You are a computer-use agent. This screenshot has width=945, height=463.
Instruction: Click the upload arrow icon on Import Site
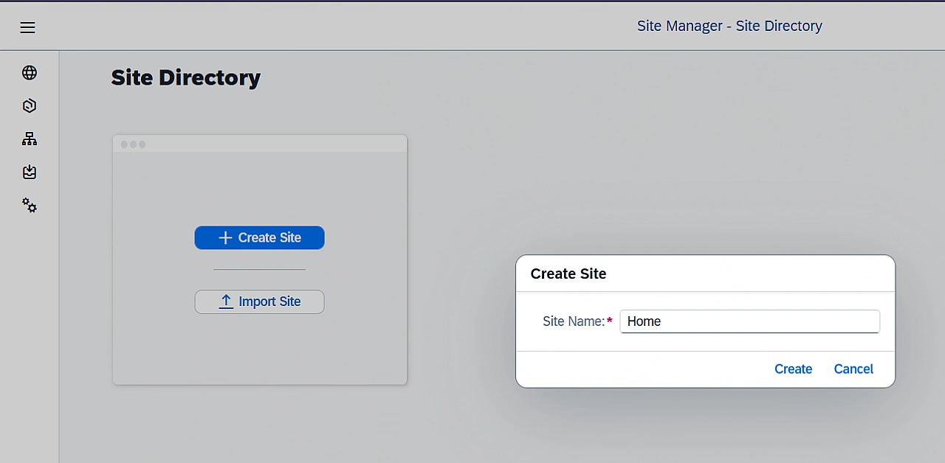point(226,302)
